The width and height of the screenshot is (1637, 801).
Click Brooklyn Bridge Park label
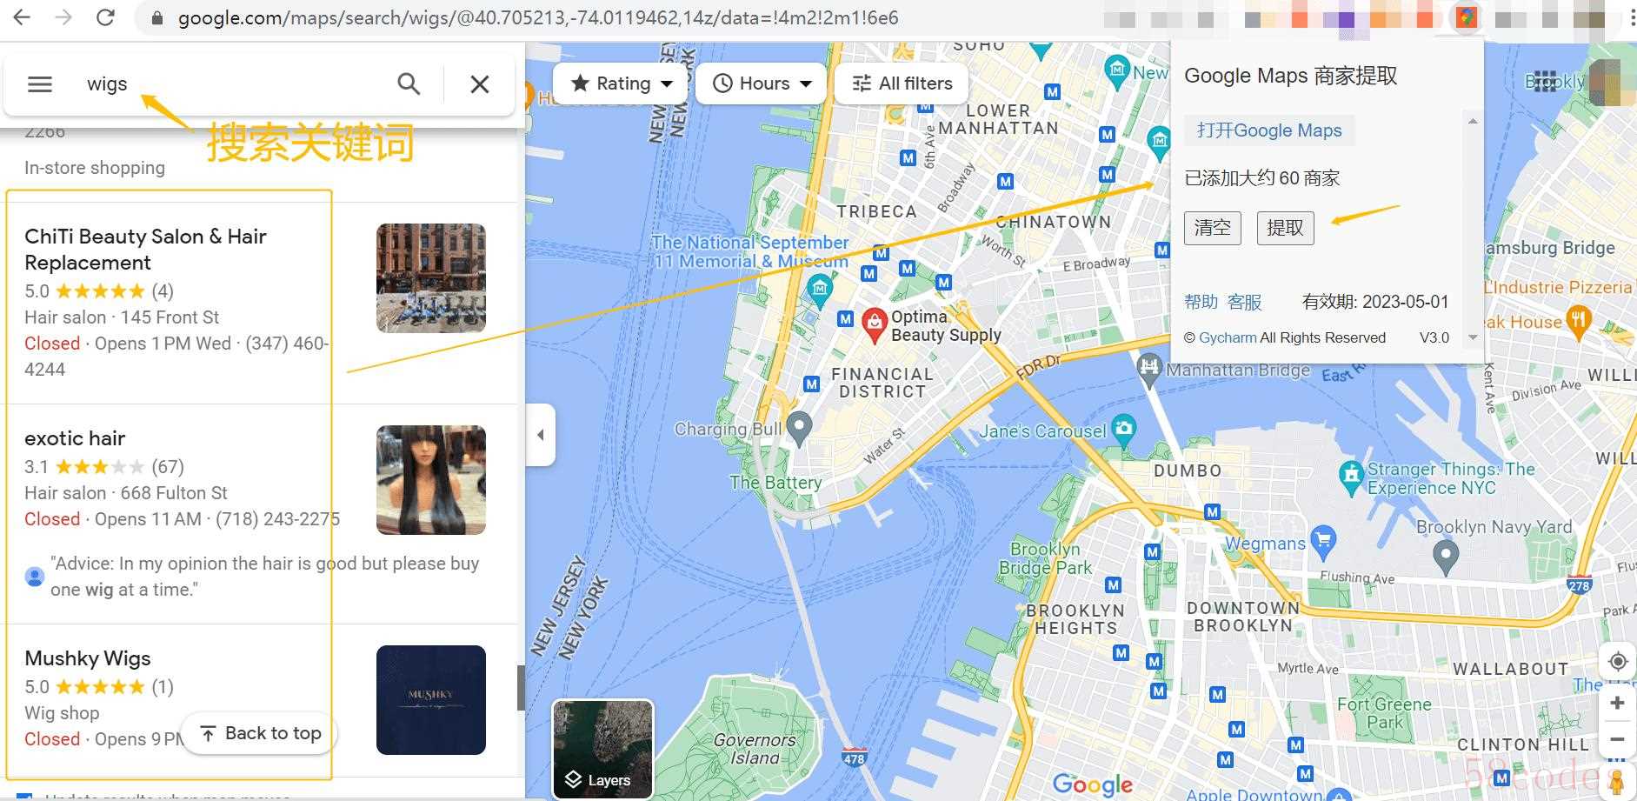pyautogui.click(x=1045, y=559)
